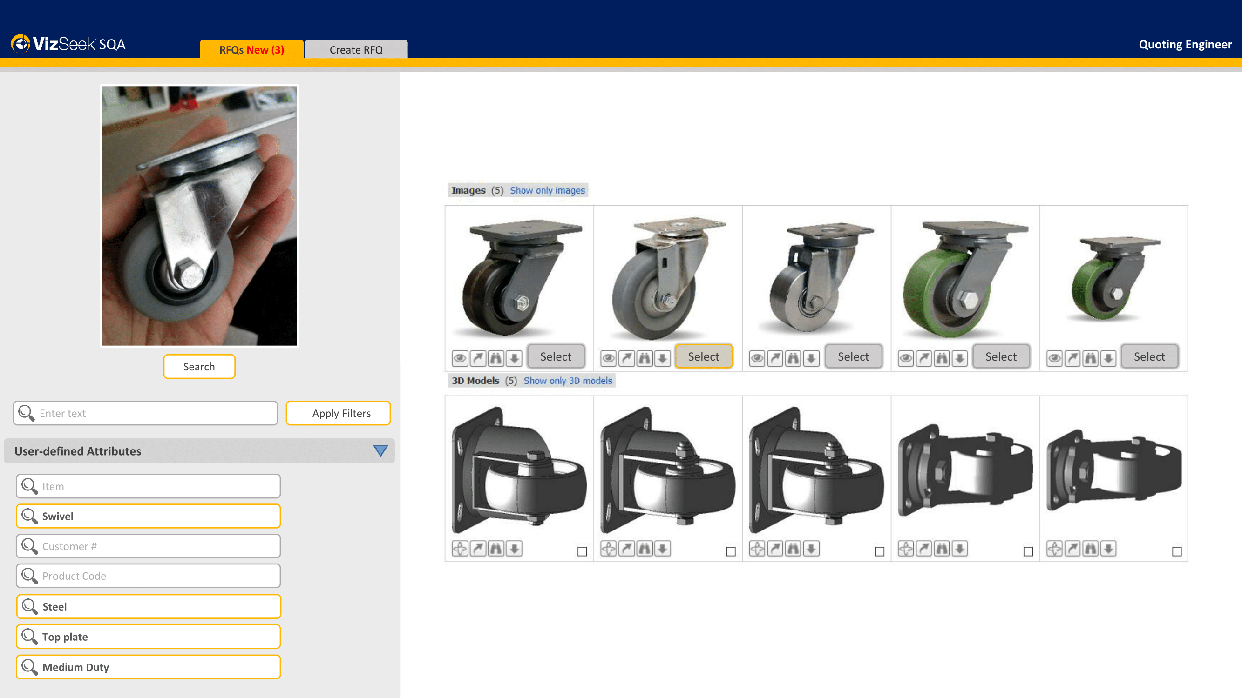Viewport: 1242px width, 698px height.
Task: Click the open arrow icon under gray-wheel caster
Action: pyautogui.click(x=627, y=358)
